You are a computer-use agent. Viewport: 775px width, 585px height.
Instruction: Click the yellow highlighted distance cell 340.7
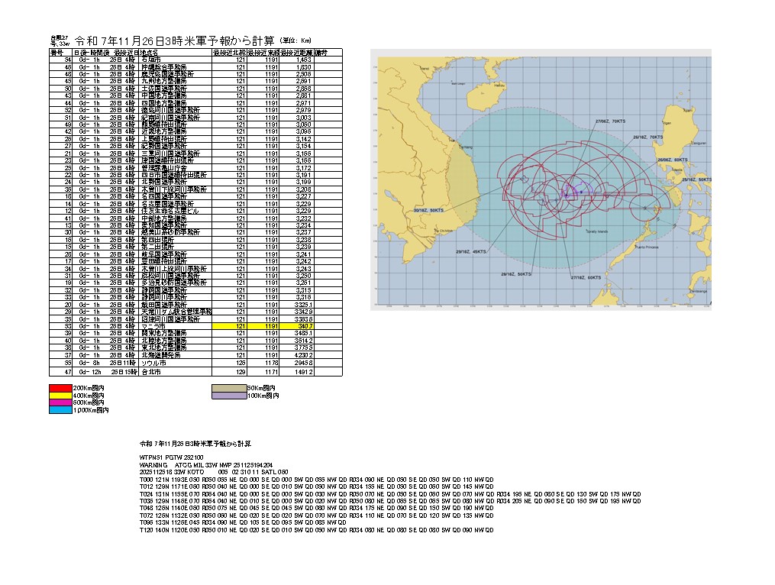coord(307,326)
